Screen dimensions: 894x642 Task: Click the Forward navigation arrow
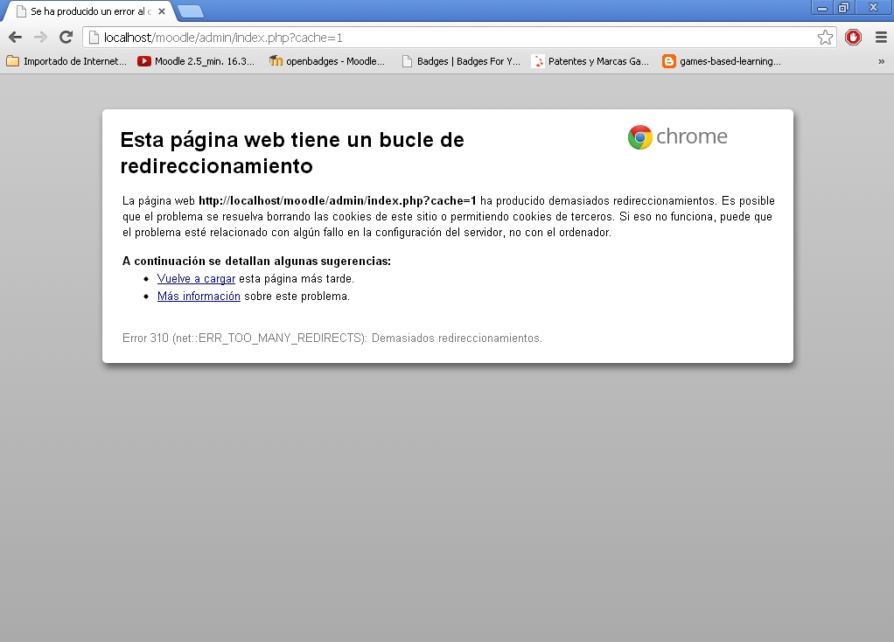pos(40,37)
